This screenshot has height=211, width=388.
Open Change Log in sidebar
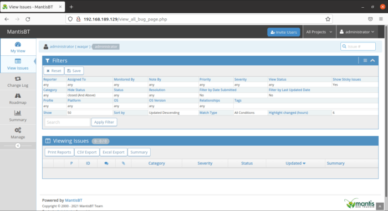coord(18,82)
